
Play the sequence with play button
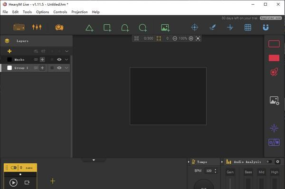13,183
